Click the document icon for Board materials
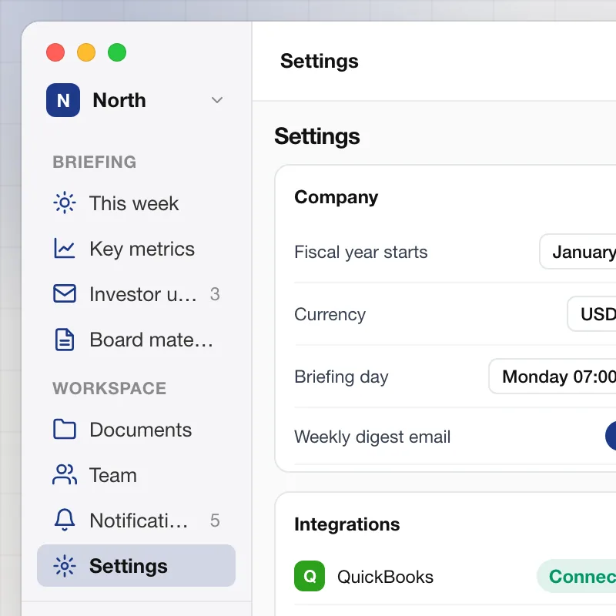 tap(65, 340)
